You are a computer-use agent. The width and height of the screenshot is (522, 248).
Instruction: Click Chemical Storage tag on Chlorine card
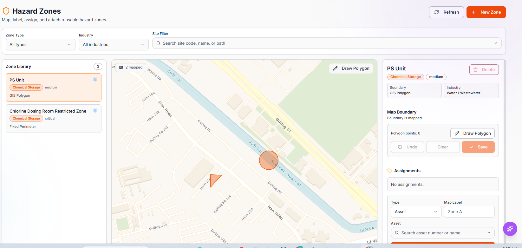[x=26, y=119]
